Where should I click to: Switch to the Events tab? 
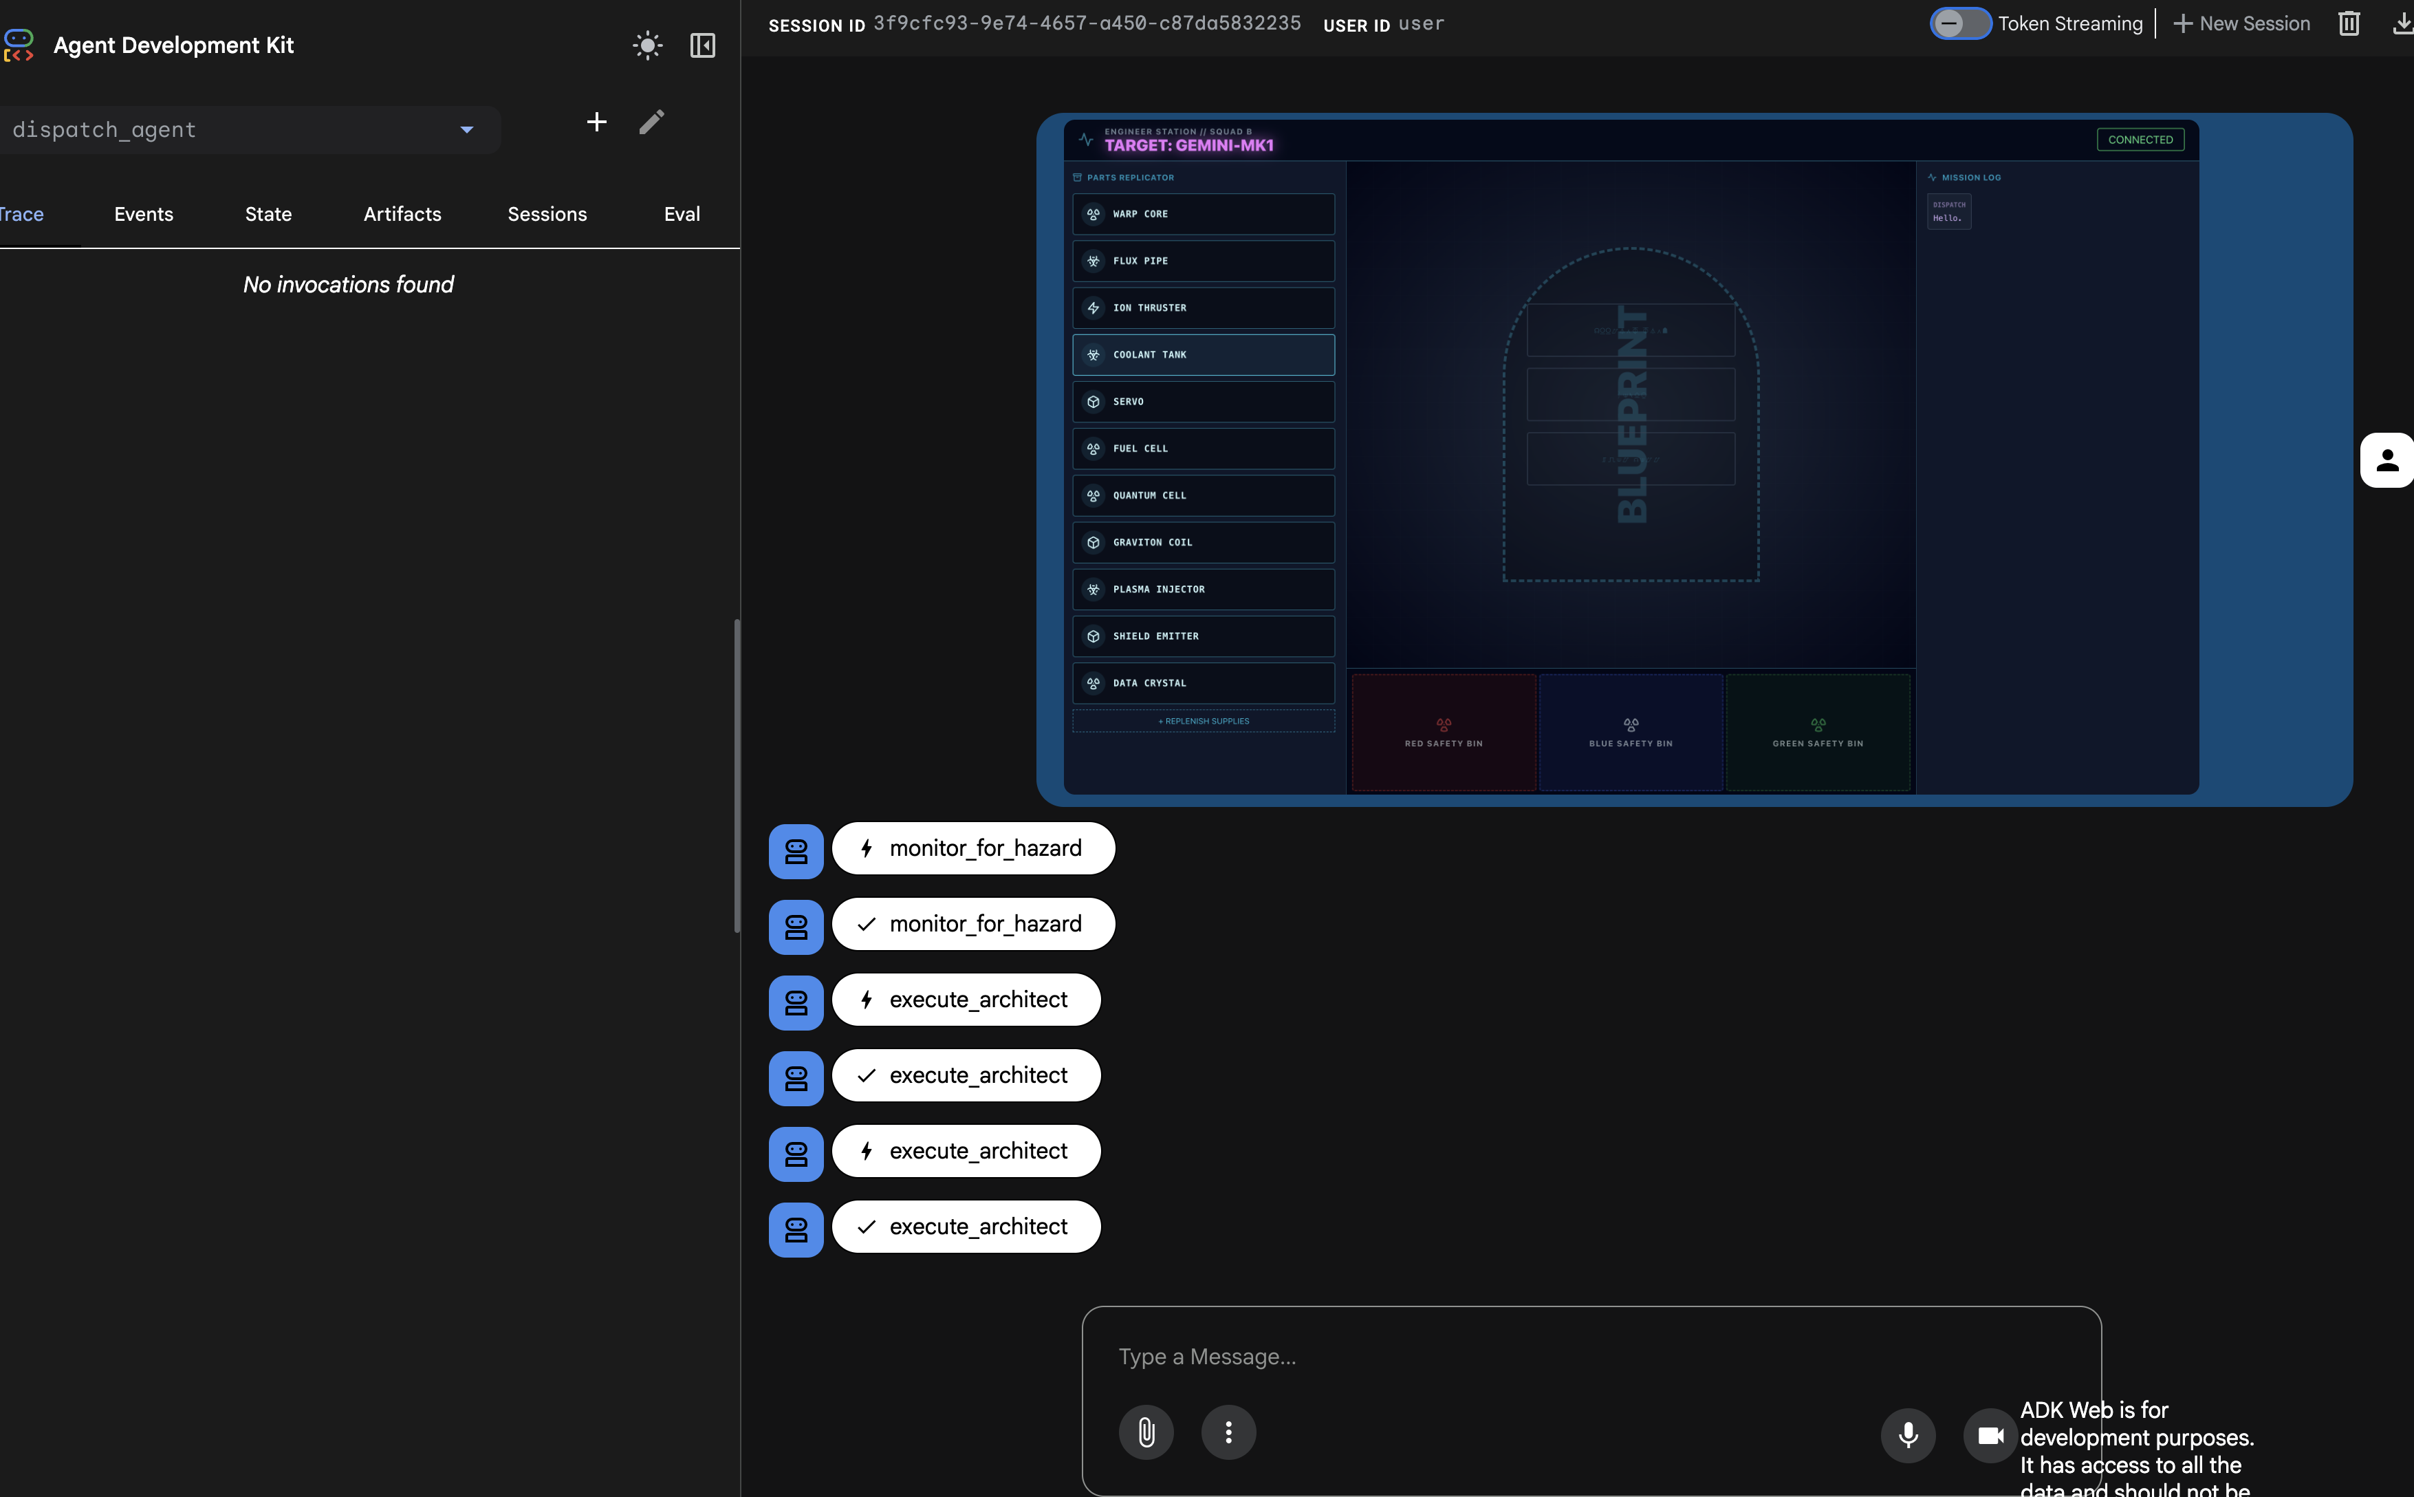(x=144, y=214)
